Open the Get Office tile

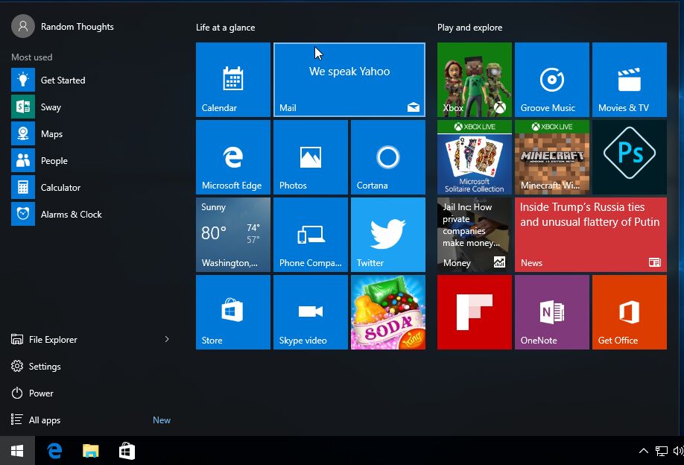(630, 312)
